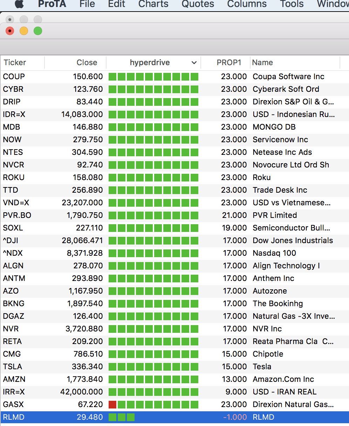The image size is (349, 426).
Task: Select the AZO ticker row
Action: 174,291
